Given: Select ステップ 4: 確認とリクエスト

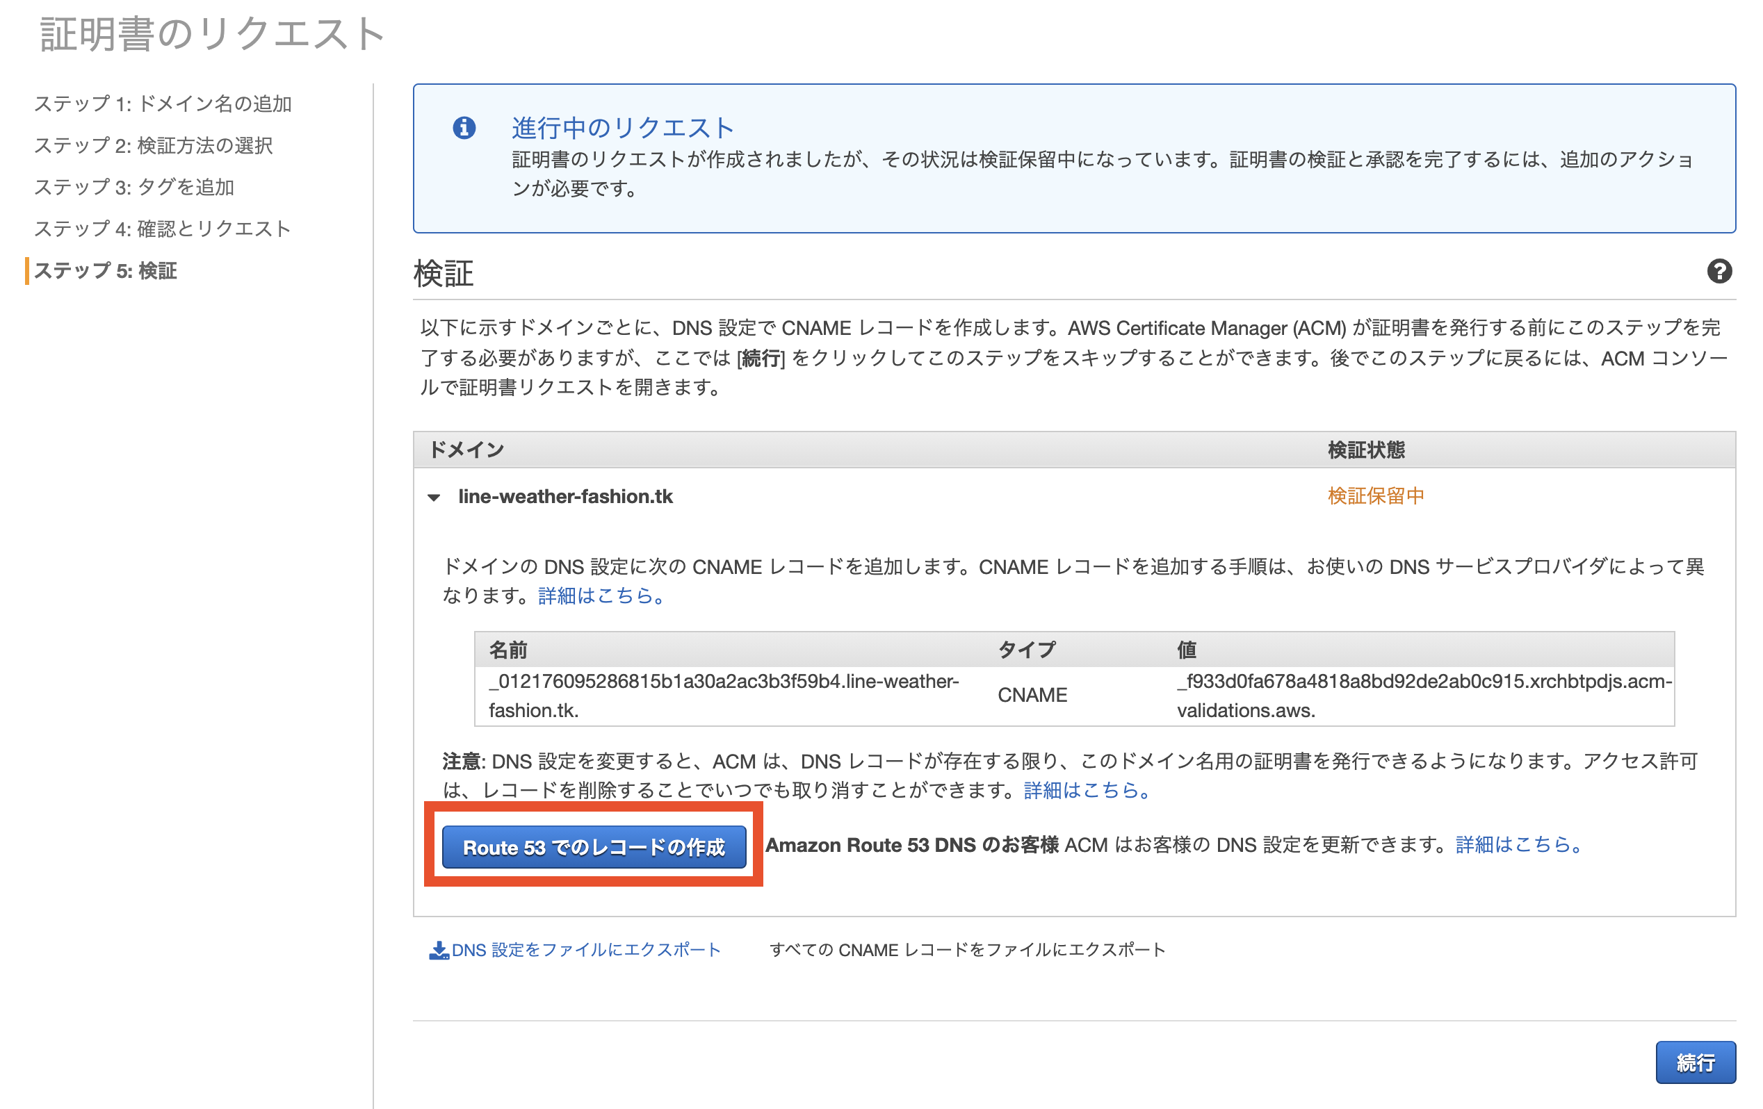Looking at the screenshot, I should click(x=162, y=229).
